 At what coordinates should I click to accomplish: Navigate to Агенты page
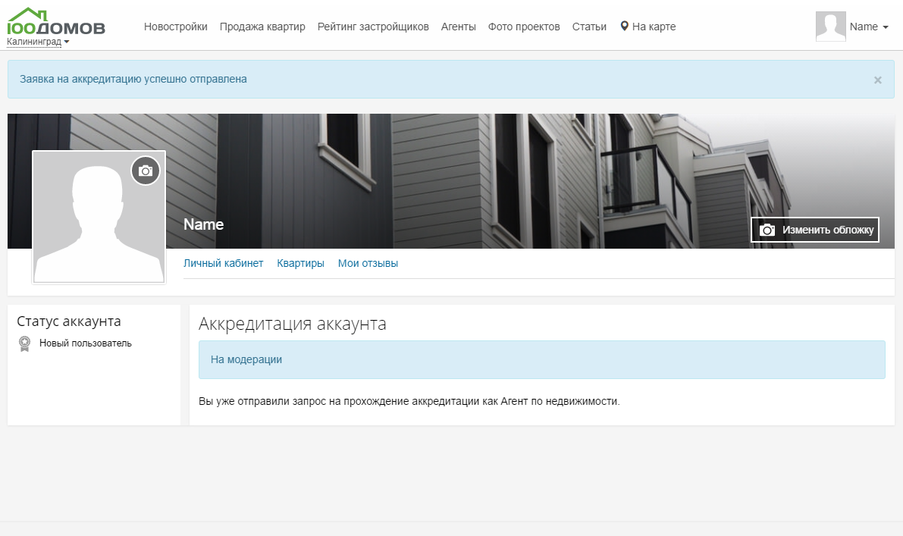point(458,27)
